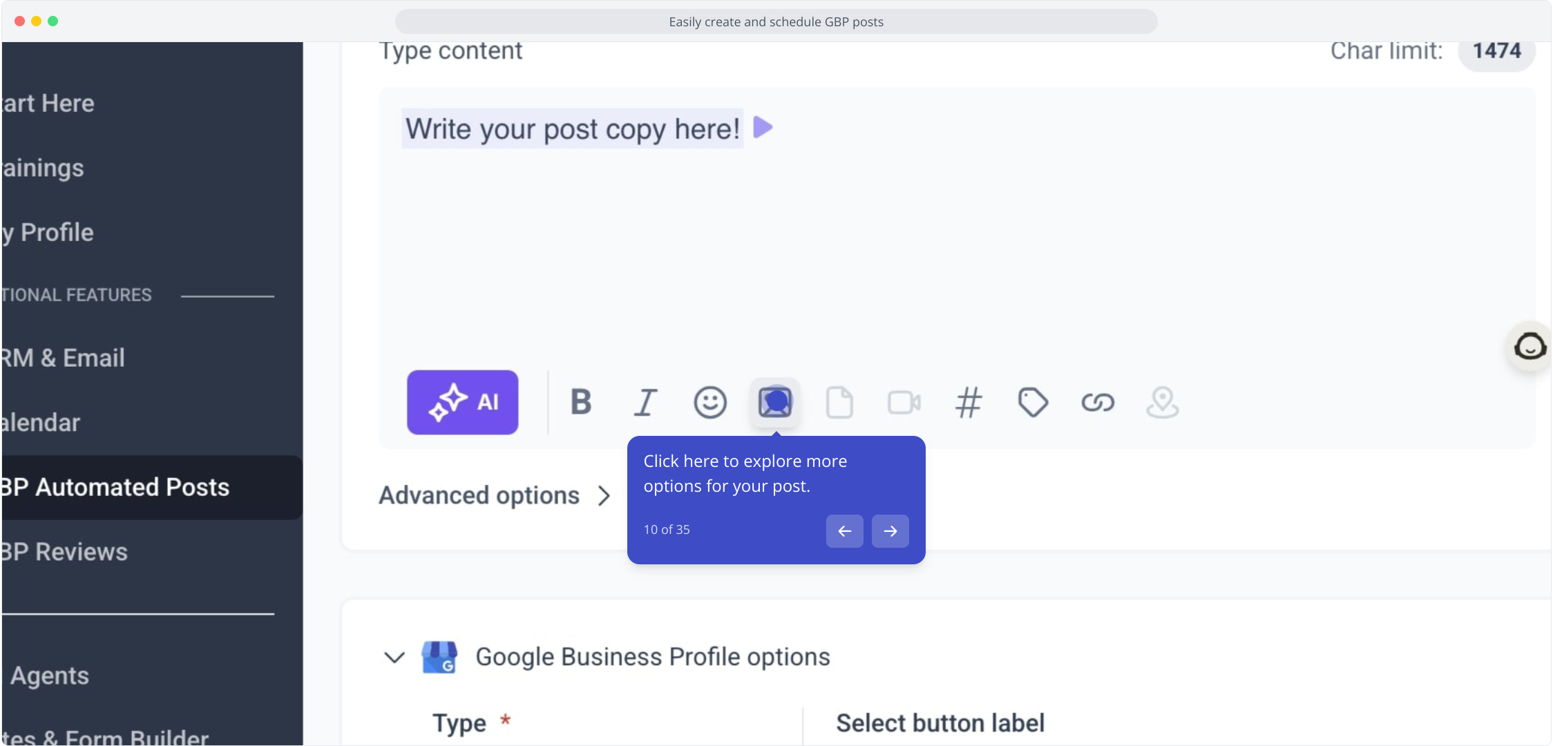Open the support chat widget
1553x746 pixels.
[x=1530, y=346]
